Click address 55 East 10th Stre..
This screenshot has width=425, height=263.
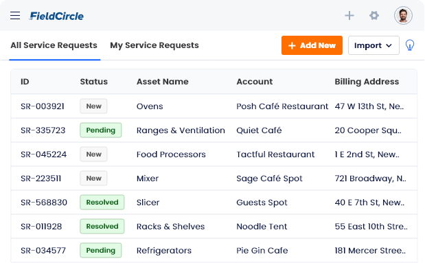371,227
